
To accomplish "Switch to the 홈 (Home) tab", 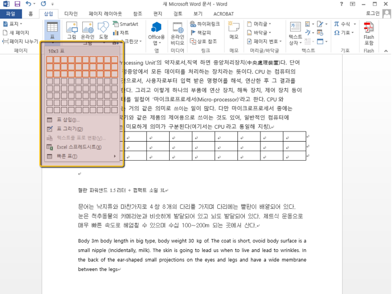I will tap(30, 14).
